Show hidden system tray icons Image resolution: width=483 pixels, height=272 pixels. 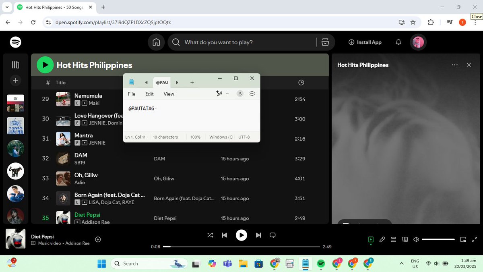tap(401, 264)
